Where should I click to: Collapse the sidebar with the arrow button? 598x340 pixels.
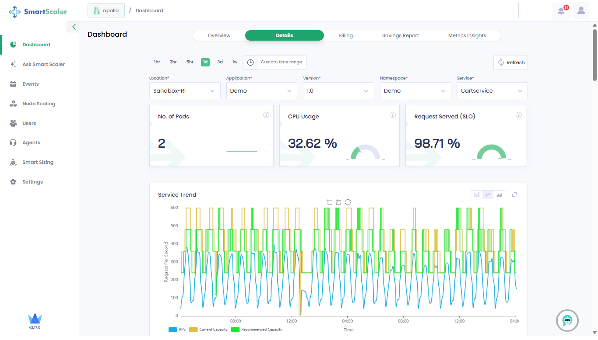point(74,27)
